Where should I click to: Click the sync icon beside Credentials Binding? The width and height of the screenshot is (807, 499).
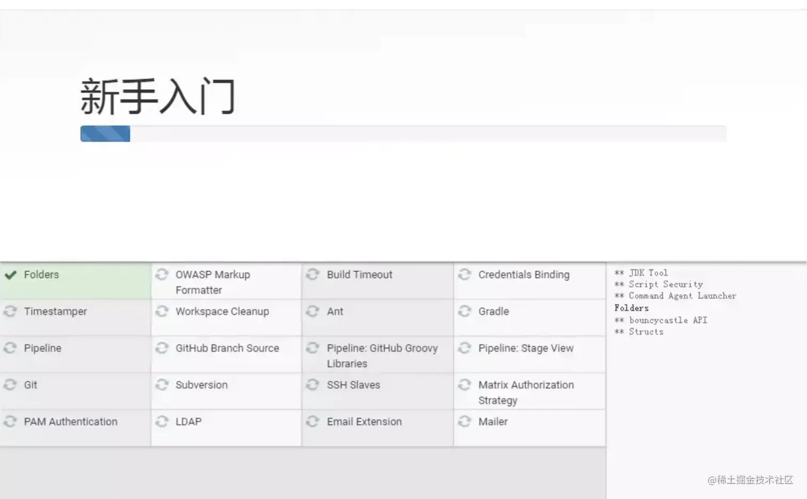click(x=464, y=275)
